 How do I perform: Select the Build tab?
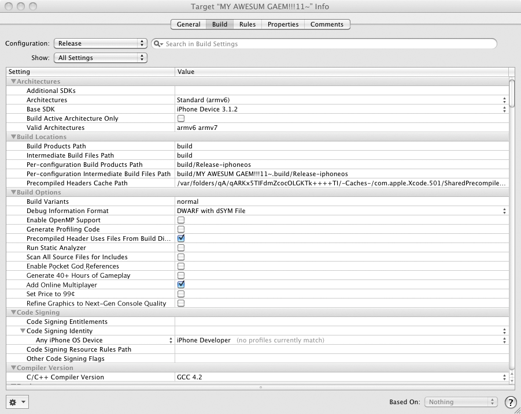220,24
